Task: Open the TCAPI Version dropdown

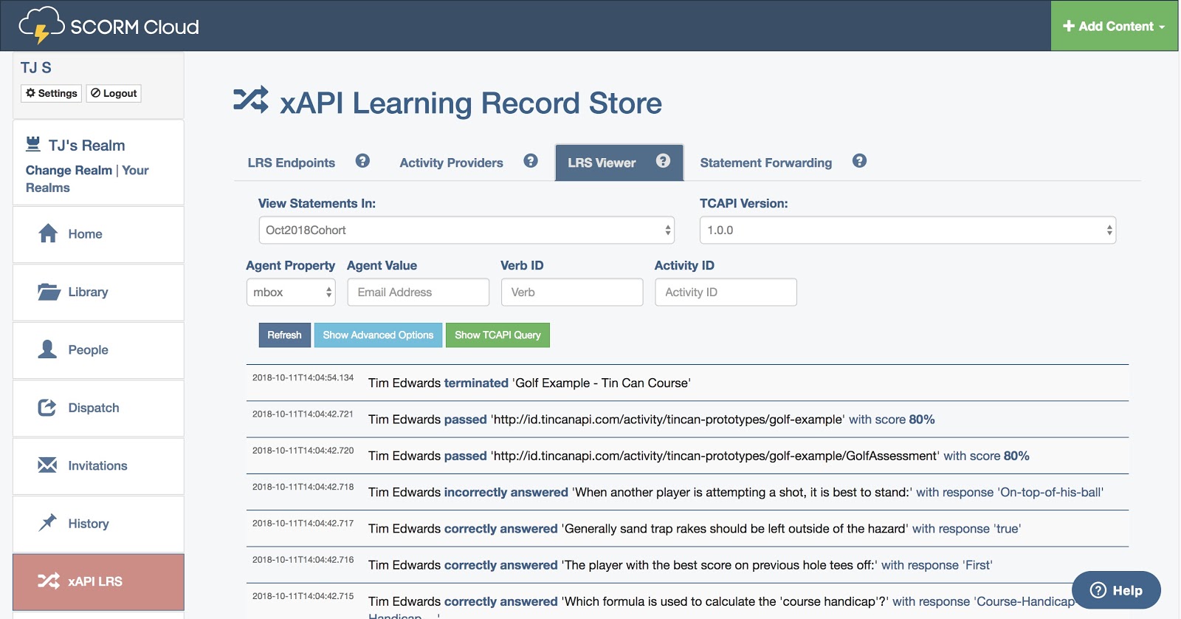Action: click(907, 230)
